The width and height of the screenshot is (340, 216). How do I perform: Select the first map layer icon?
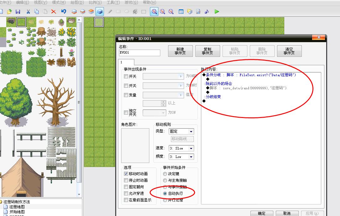tap(74, 12)
